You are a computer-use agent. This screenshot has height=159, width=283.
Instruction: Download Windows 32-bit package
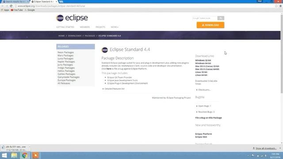[203, 61]
